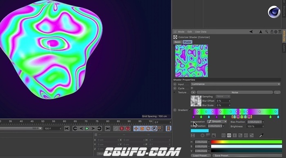Click the cyan color swatch

(x=200, y=131)
